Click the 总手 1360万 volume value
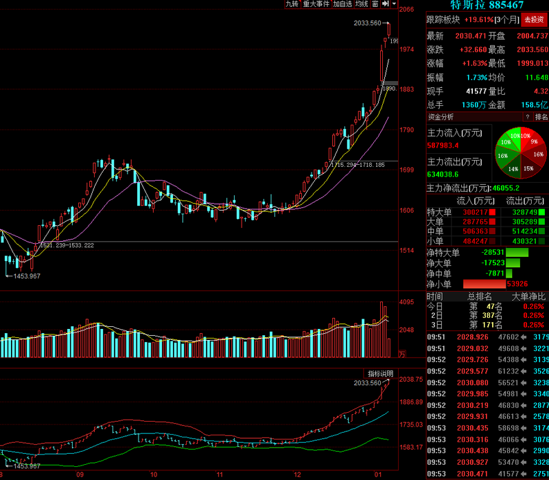This screenshot has height=480, width=549. click(475, 105)
